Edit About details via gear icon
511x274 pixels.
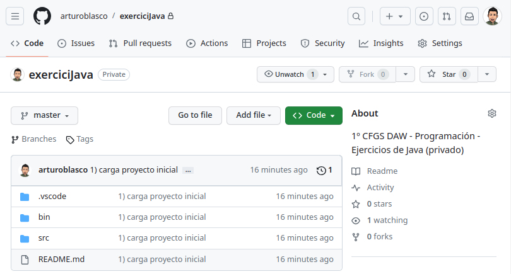pyautogui.click(x=492, y=113)
